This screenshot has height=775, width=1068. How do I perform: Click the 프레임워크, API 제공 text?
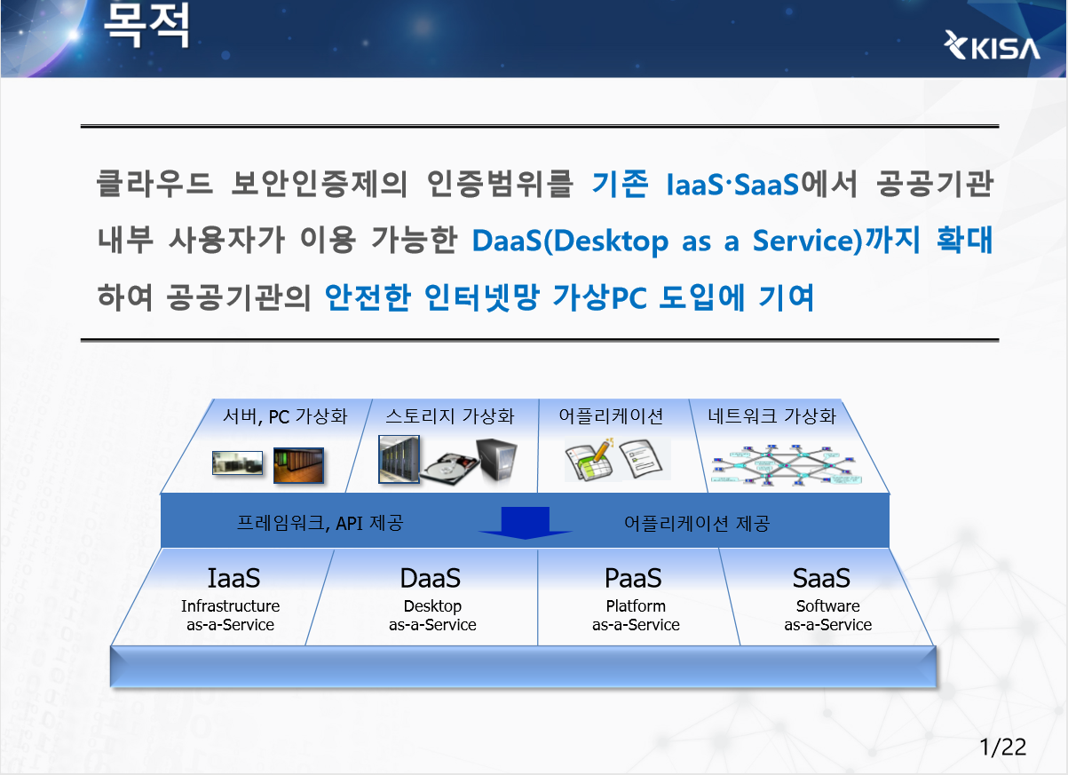[x=320, y=523]
